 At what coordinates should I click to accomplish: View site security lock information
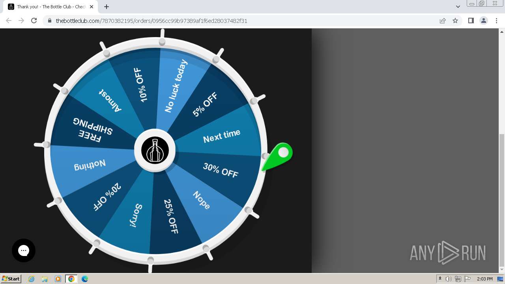(50, 21)
